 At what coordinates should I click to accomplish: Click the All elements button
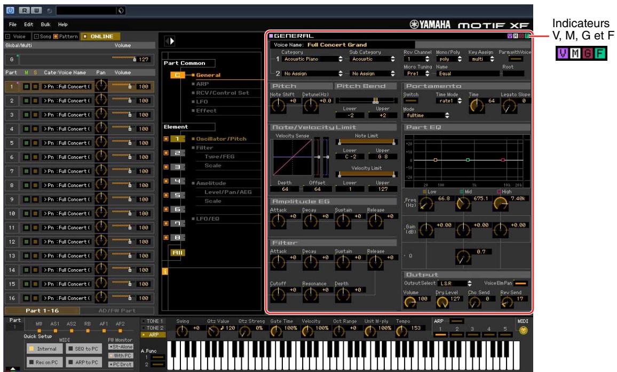point(177,253)
